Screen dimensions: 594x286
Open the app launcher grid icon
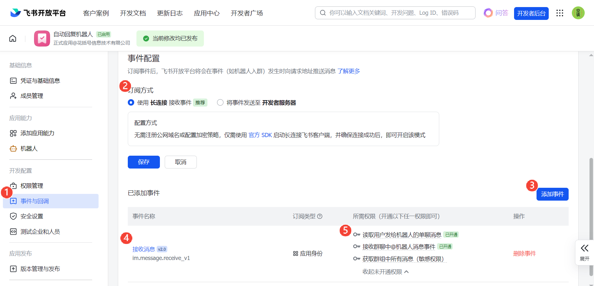(x=560, y=13)
